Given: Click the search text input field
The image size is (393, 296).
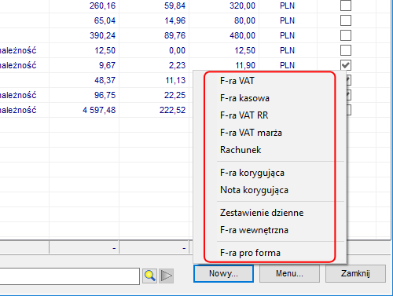Looking at the screenshot, I should coord(69,276).
